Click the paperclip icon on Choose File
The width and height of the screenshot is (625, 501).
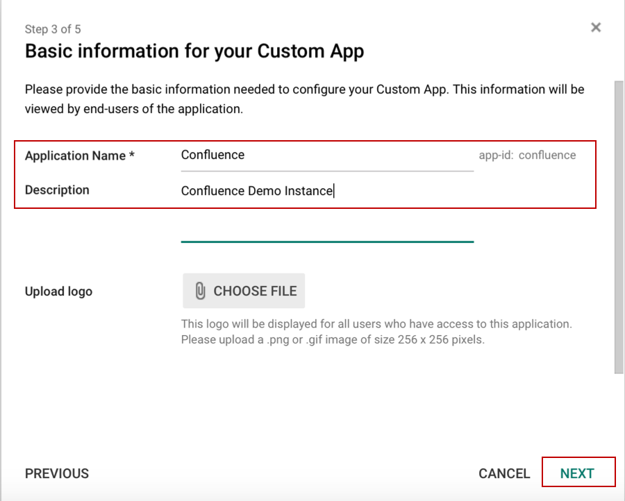[x=200, y=291]
